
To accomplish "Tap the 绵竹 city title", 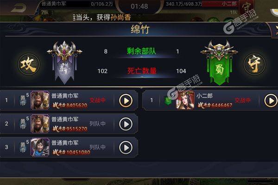I will 140,29.
